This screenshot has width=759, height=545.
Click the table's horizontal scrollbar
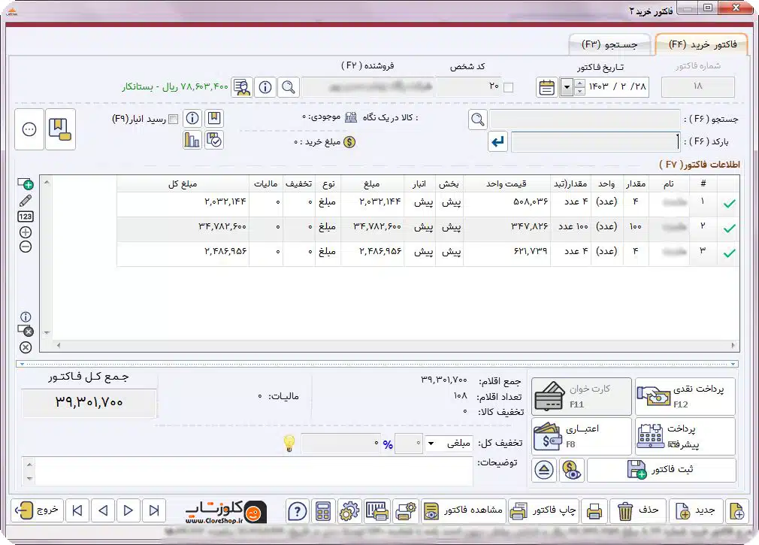tap(395, 346)
